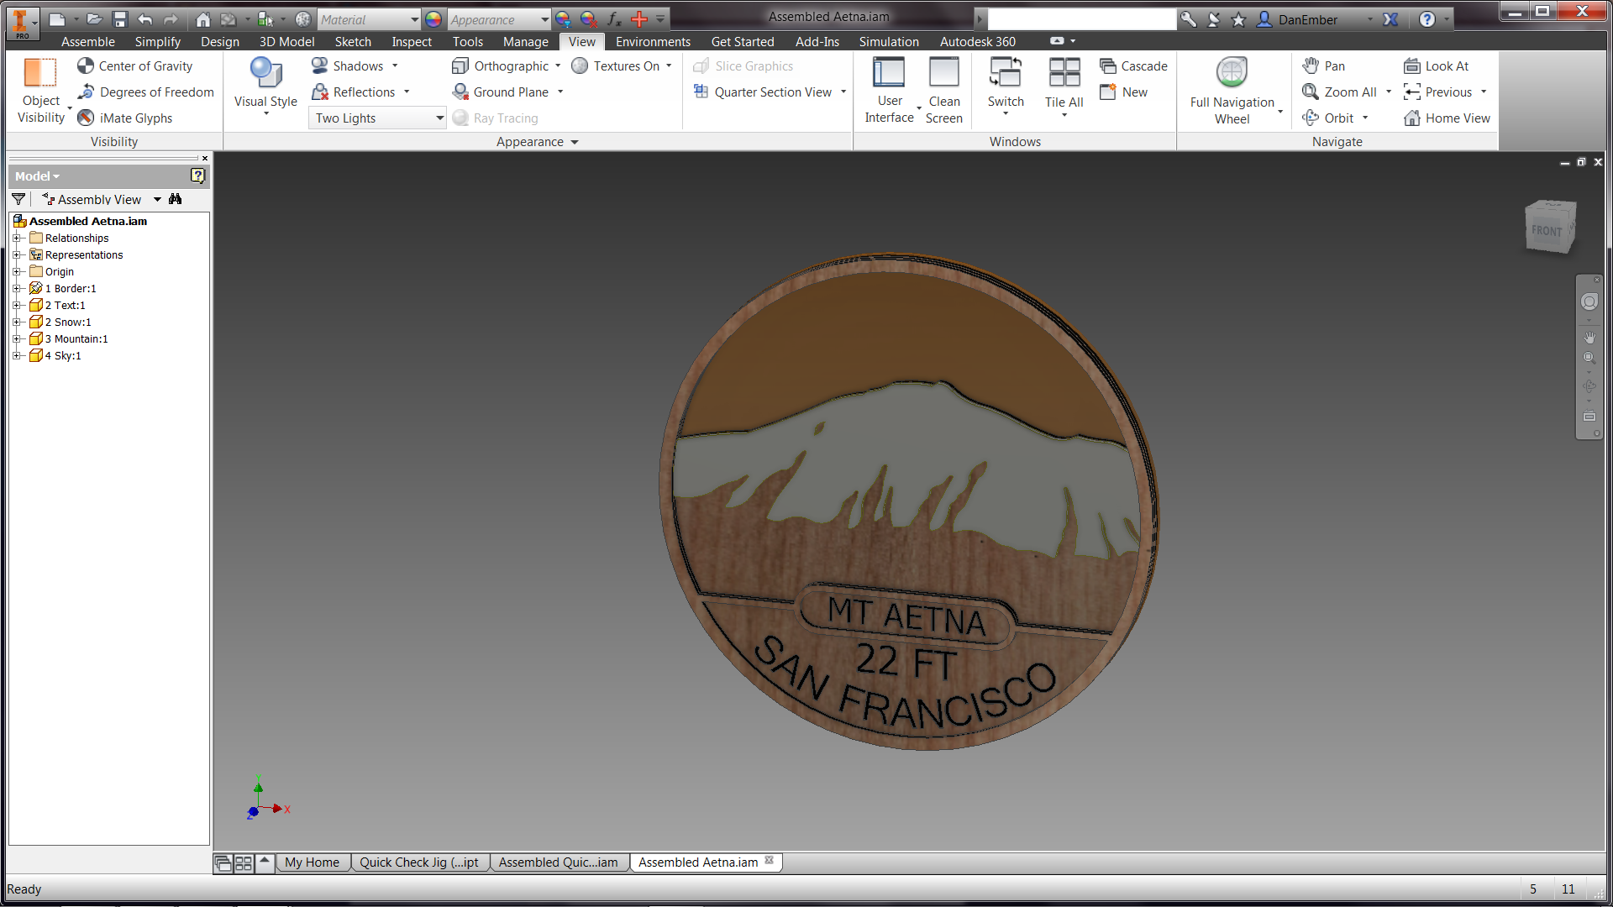The height and width of the screenshot is (907, 1613).
Task: Open a New window
Action: [1123, 92]
